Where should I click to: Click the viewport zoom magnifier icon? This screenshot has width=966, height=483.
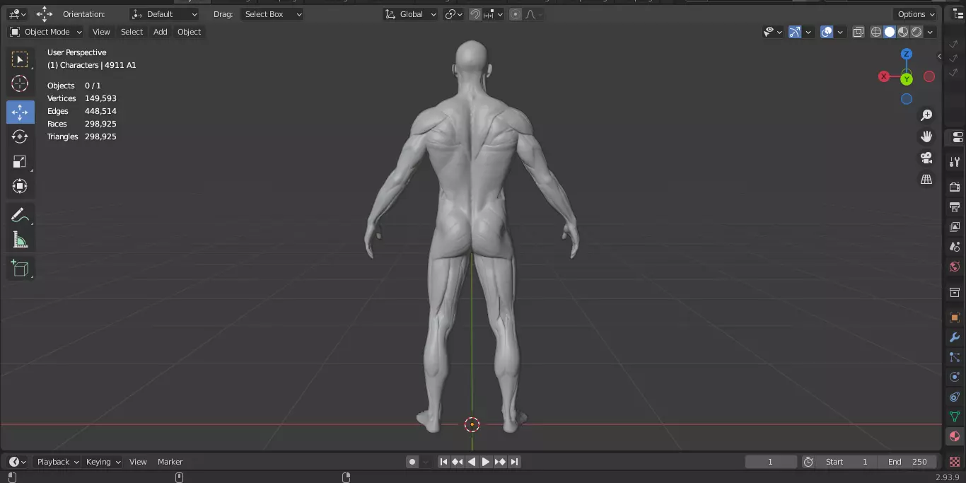[926, 115]
